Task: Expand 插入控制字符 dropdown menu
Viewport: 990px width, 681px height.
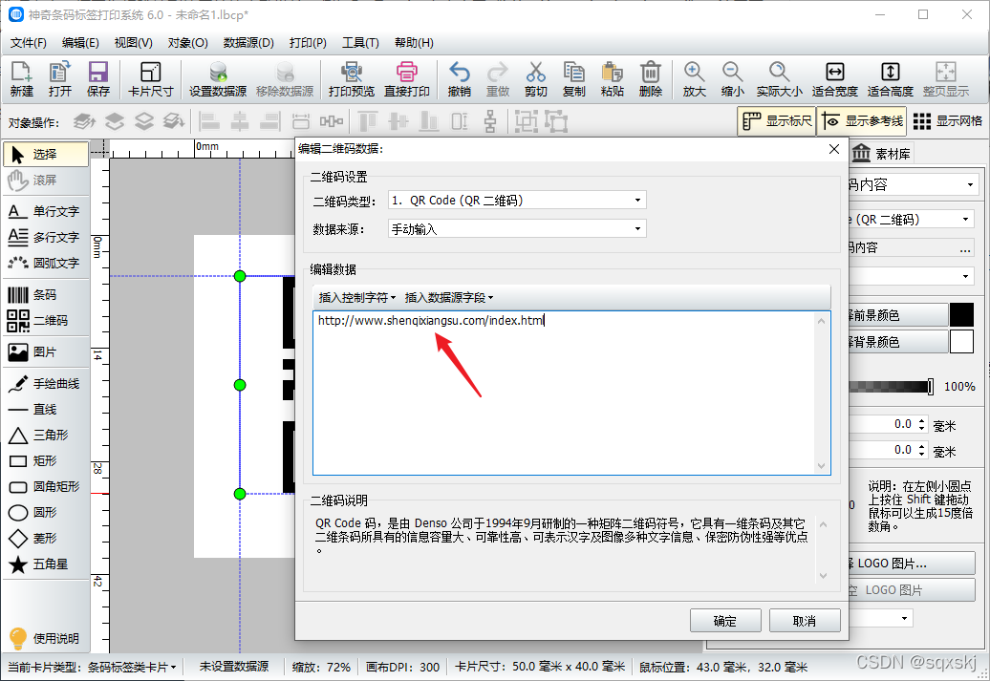Action: [x=356, y=297]
